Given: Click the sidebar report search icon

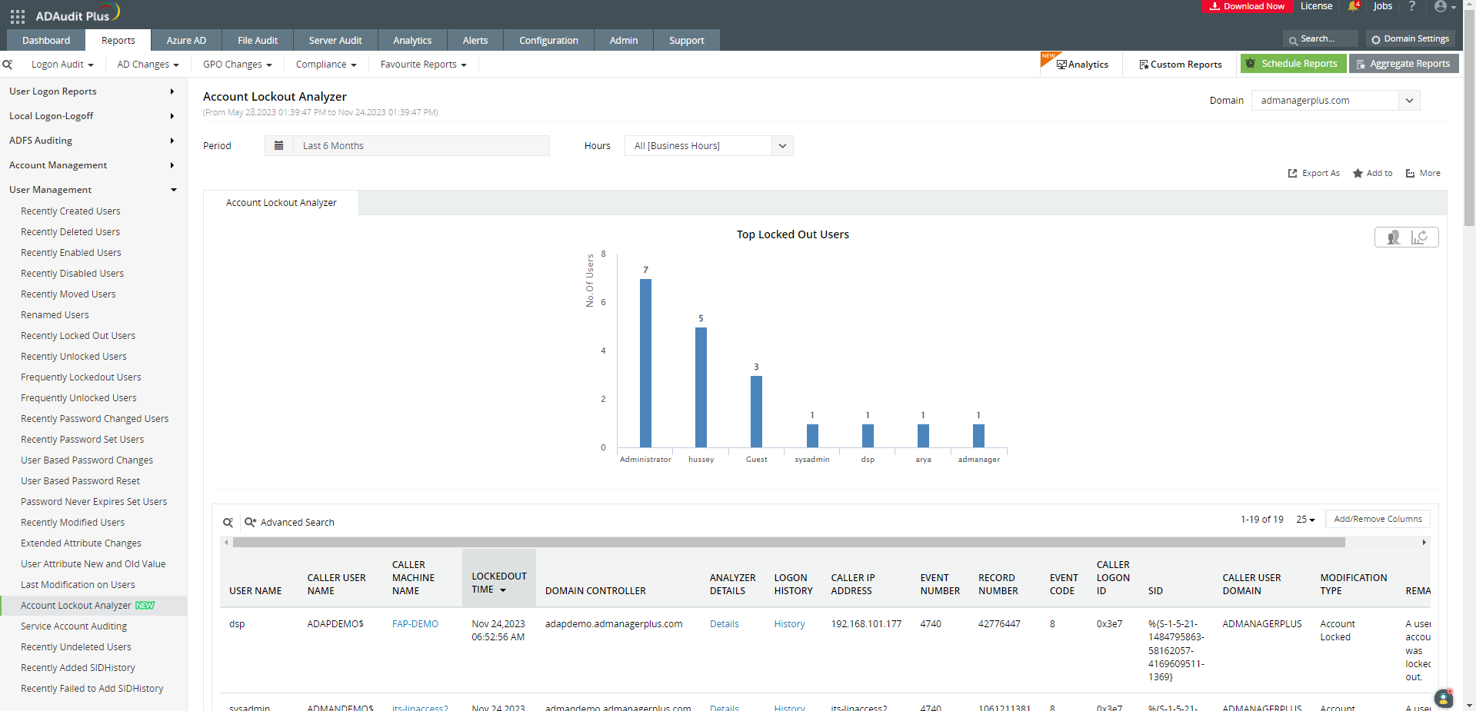Looking at the screenshot, I should coord(8,65).
